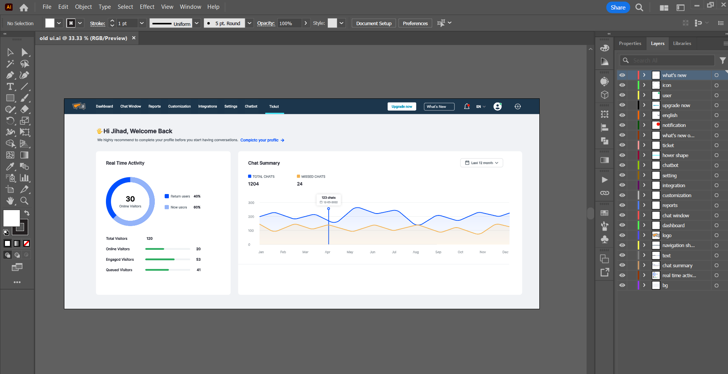Image resolution: width=728 pixels, height=374 pixels.
Task: Switch to the Libraries tab
Action: pyautogui.click(x=682, y=43)
